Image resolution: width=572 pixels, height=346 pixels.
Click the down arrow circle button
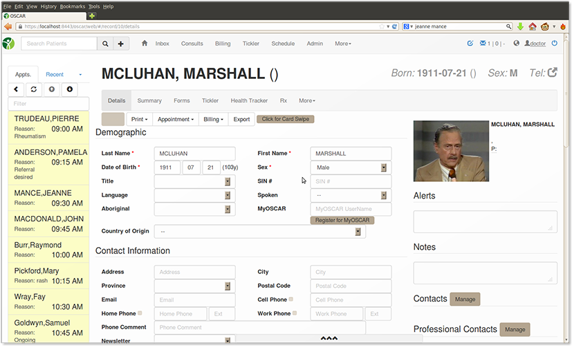pos(70,89)
